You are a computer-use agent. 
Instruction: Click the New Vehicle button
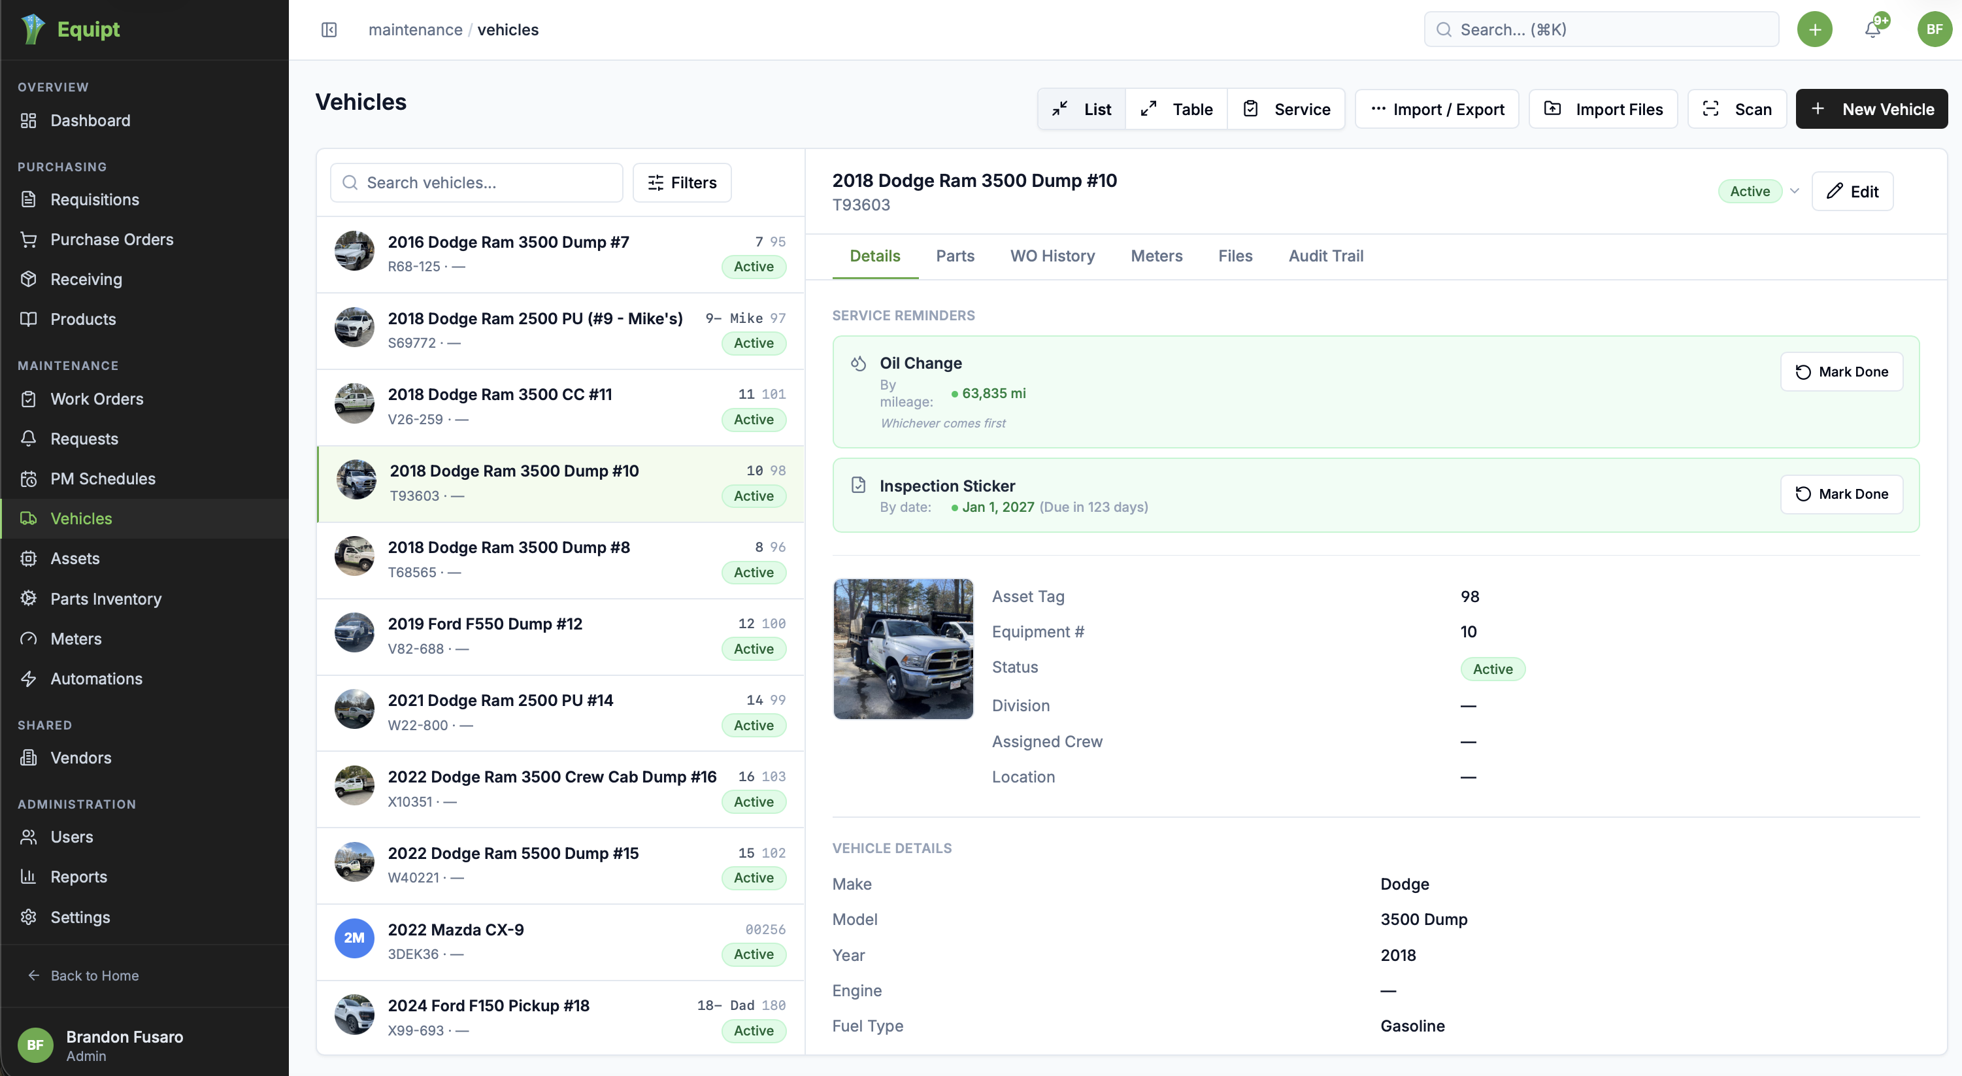click(1871, 109)
